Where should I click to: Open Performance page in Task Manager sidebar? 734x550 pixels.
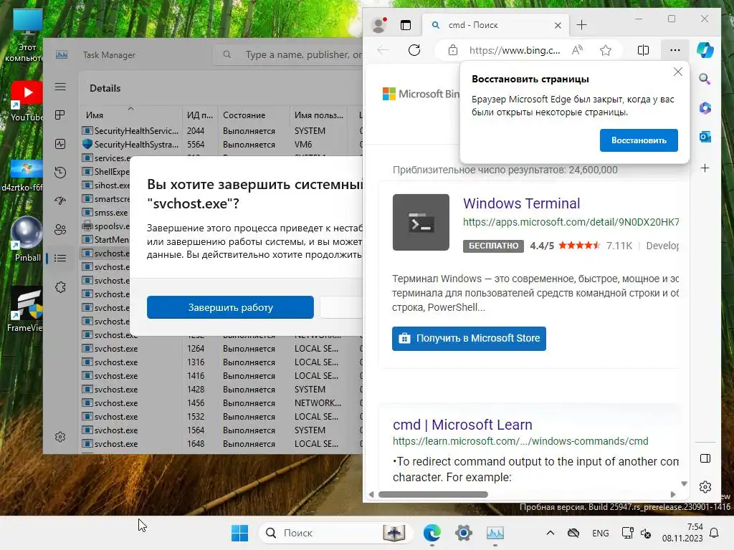click(60, 144)
